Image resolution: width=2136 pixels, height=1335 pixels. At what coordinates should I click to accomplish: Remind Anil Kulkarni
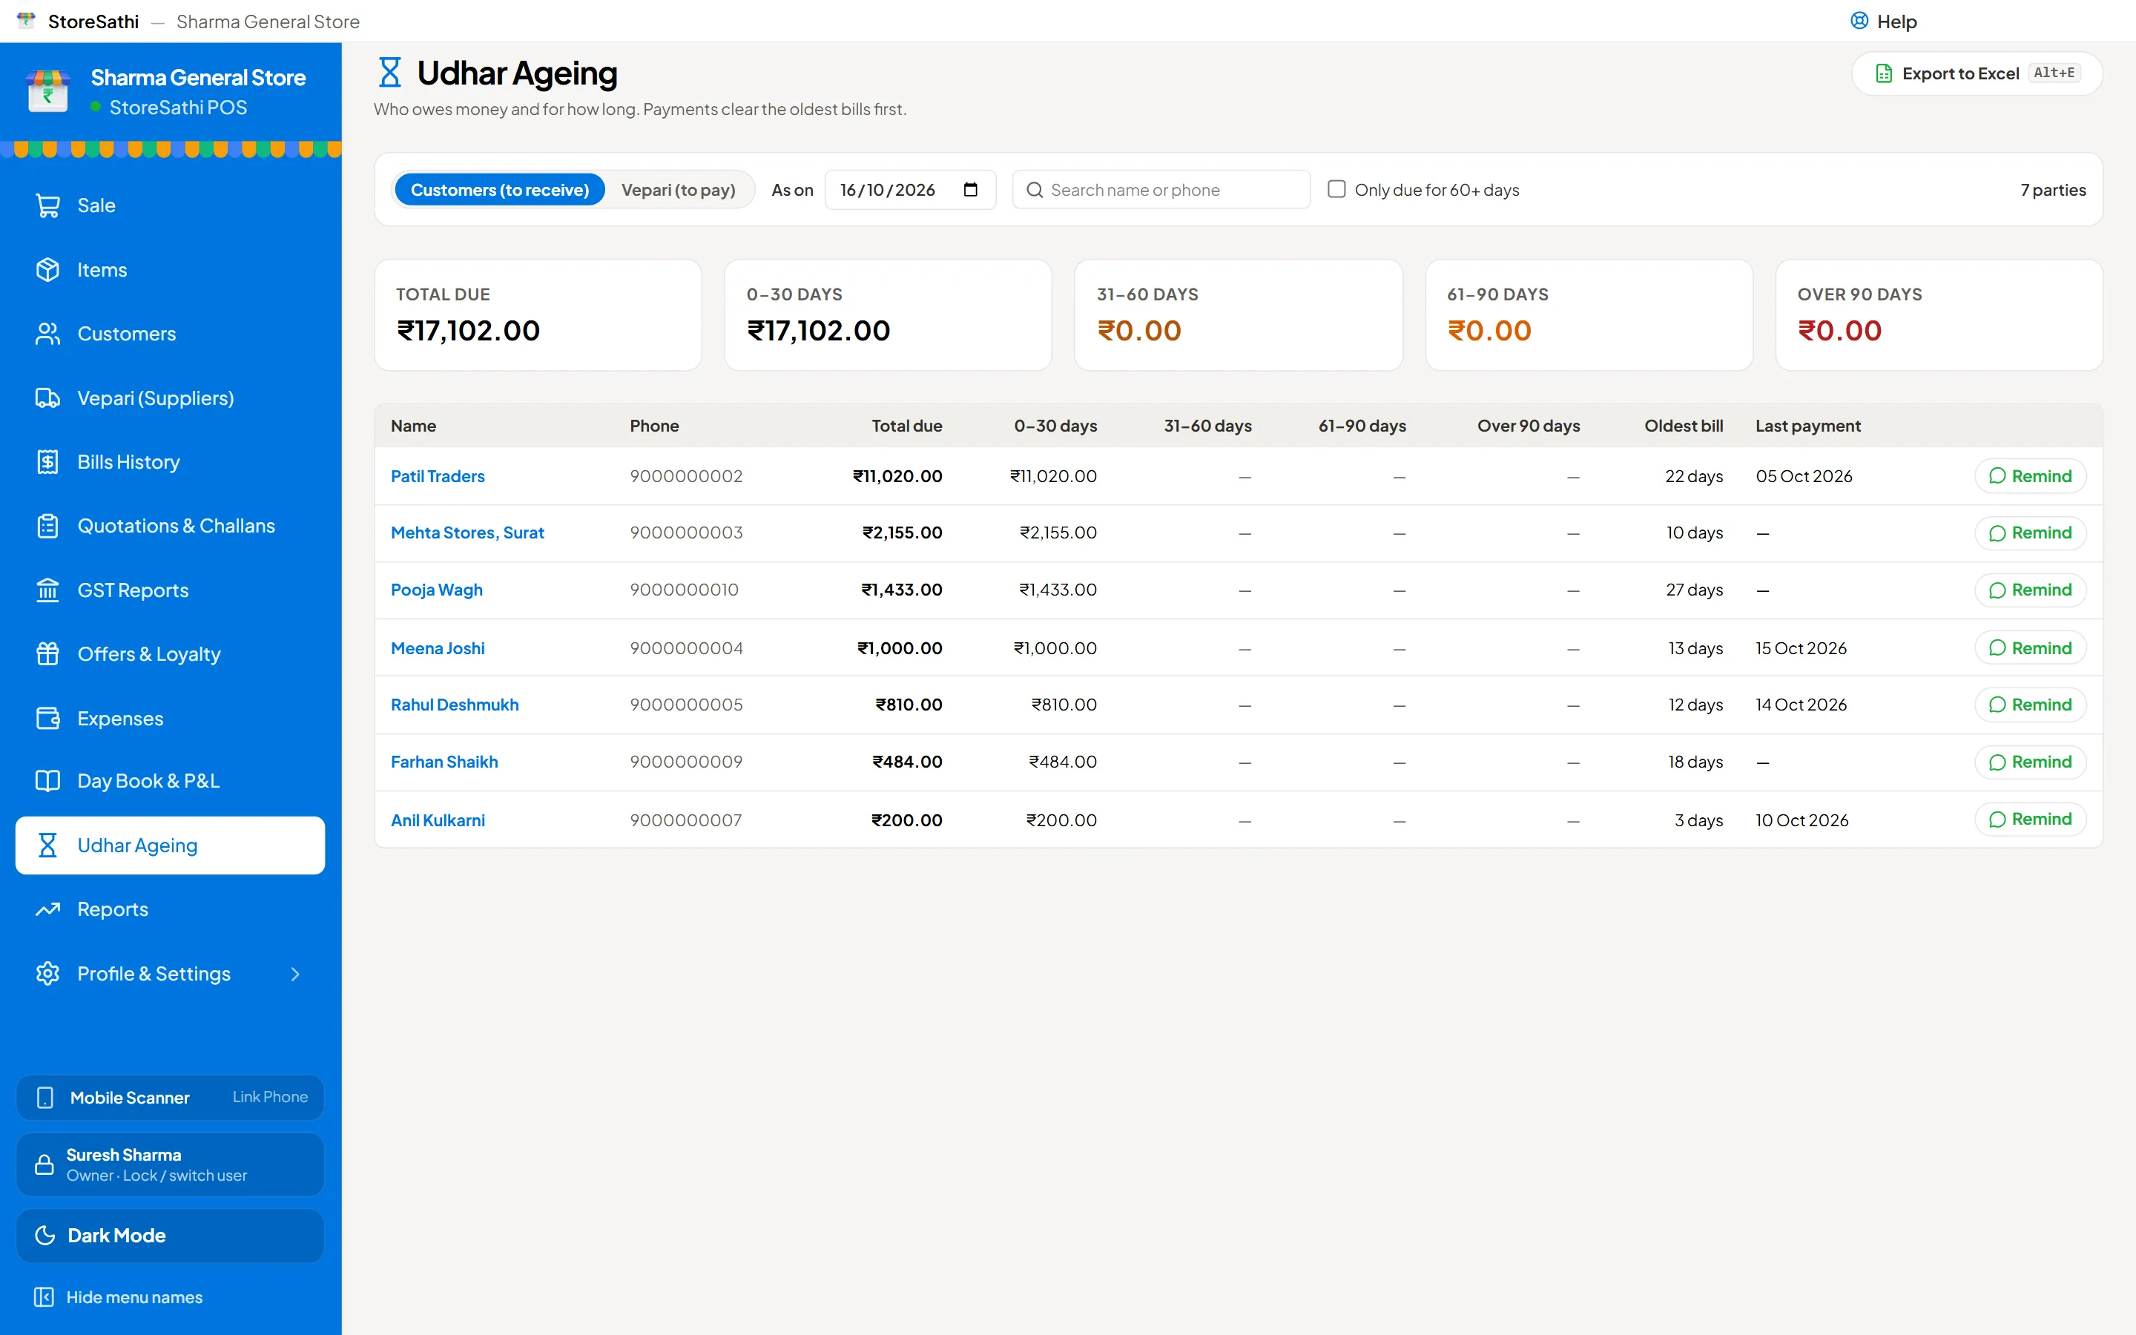click(x=2030, y=820)
